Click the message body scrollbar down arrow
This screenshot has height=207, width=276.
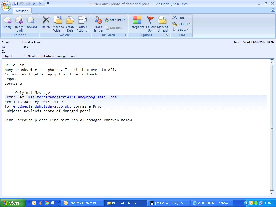pos(272,193)
